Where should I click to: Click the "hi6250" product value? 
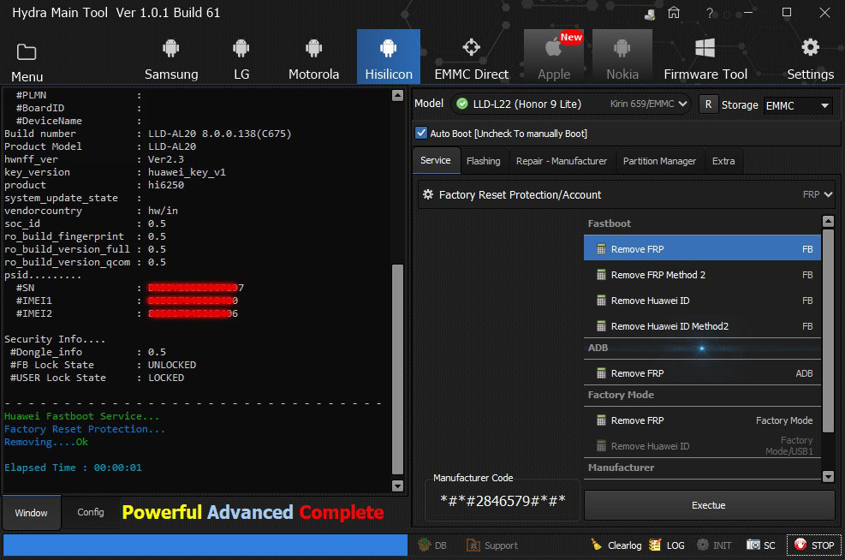pyautogui.click(x=166, y=185)
